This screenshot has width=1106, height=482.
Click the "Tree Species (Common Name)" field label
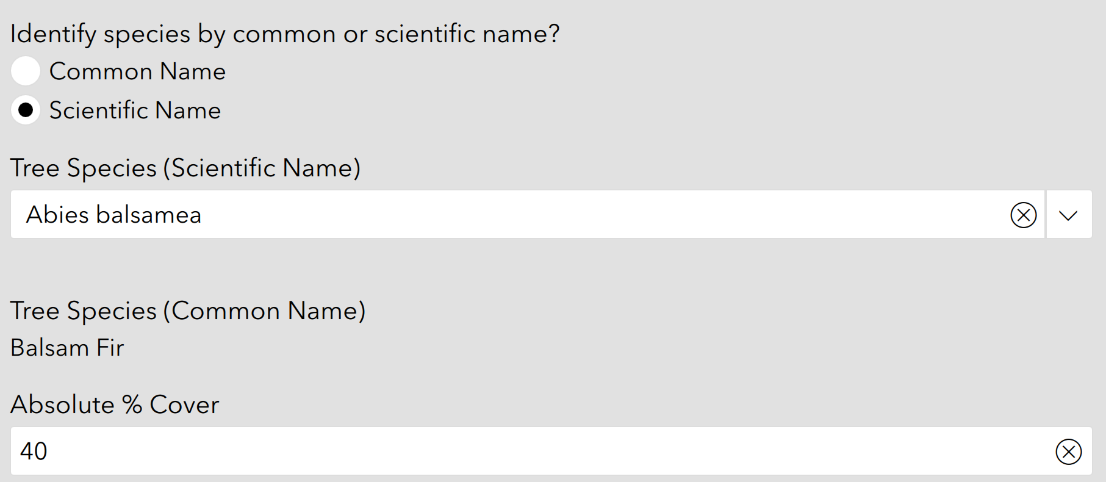188,311
